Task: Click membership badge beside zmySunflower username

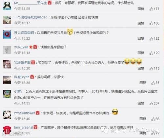Action: (38, 113)
